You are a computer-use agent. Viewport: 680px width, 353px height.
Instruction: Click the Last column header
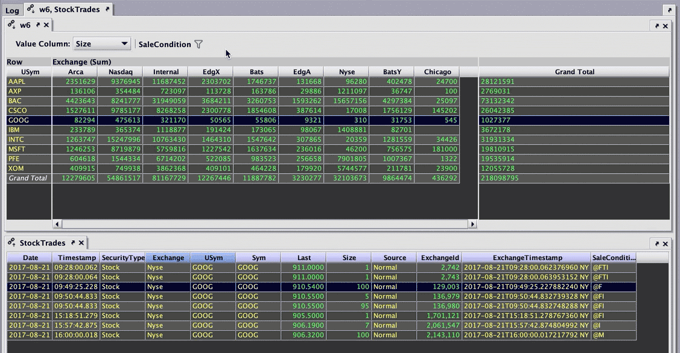pyautogui.click(x=303, y=258)
